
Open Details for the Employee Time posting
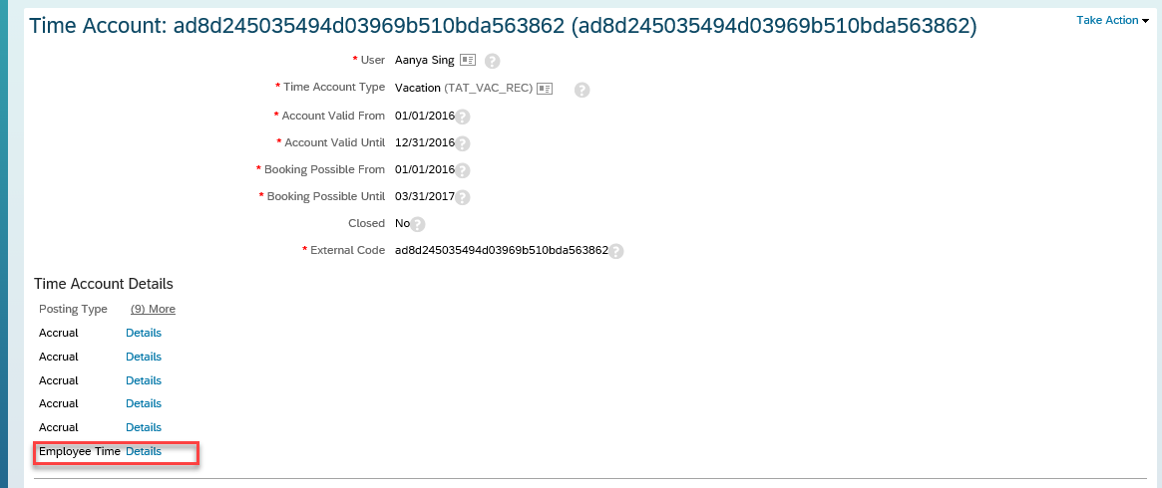(x=144, y=451)
